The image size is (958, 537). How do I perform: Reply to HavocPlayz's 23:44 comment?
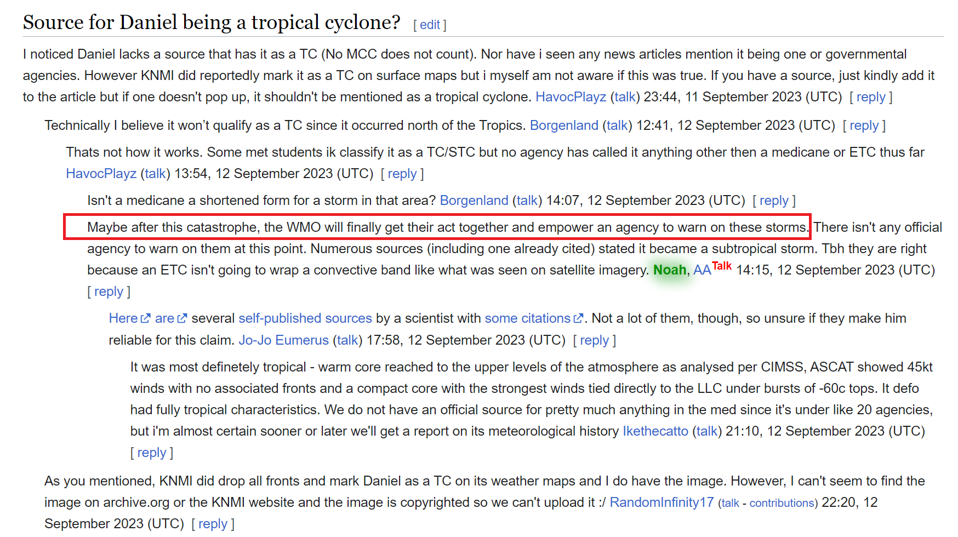pos(870,97)
